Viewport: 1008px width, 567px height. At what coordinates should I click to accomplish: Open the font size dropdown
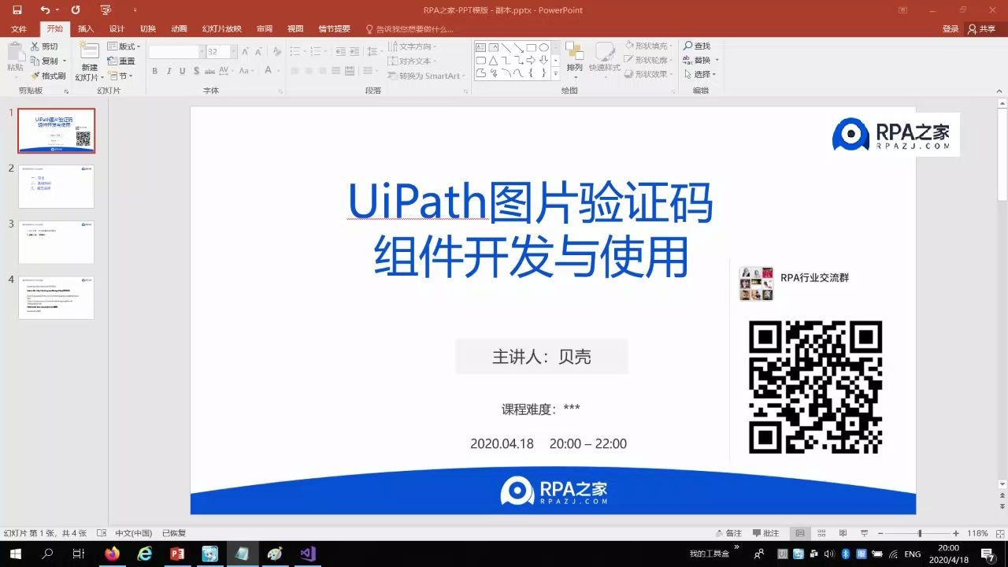tap(233, 51)
